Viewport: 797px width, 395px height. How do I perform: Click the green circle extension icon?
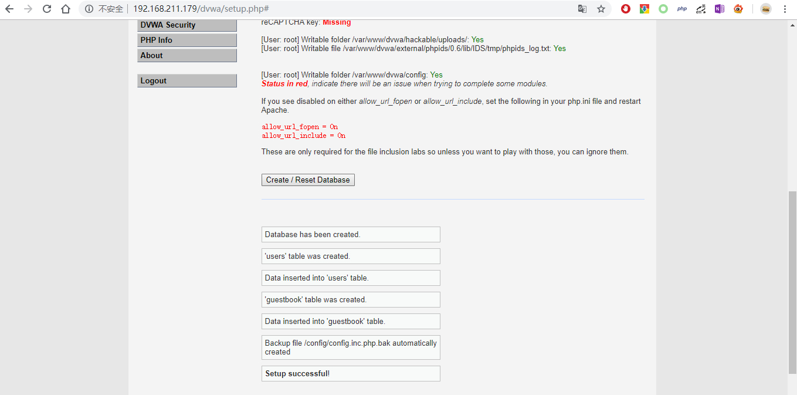click(663, 9)
